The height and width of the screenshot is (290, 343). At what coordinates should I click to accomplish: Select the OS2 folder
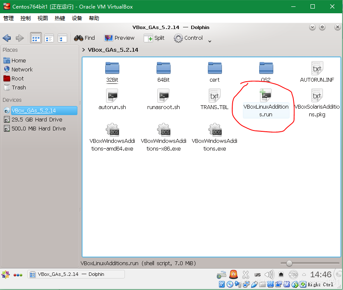[266, 72]
